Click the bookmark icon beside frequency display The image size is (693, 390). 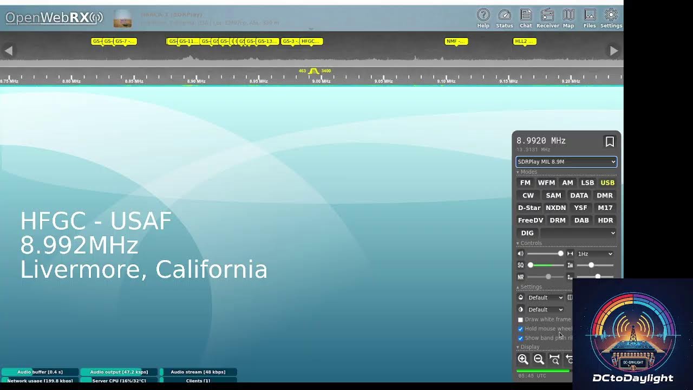pos(610,142)
